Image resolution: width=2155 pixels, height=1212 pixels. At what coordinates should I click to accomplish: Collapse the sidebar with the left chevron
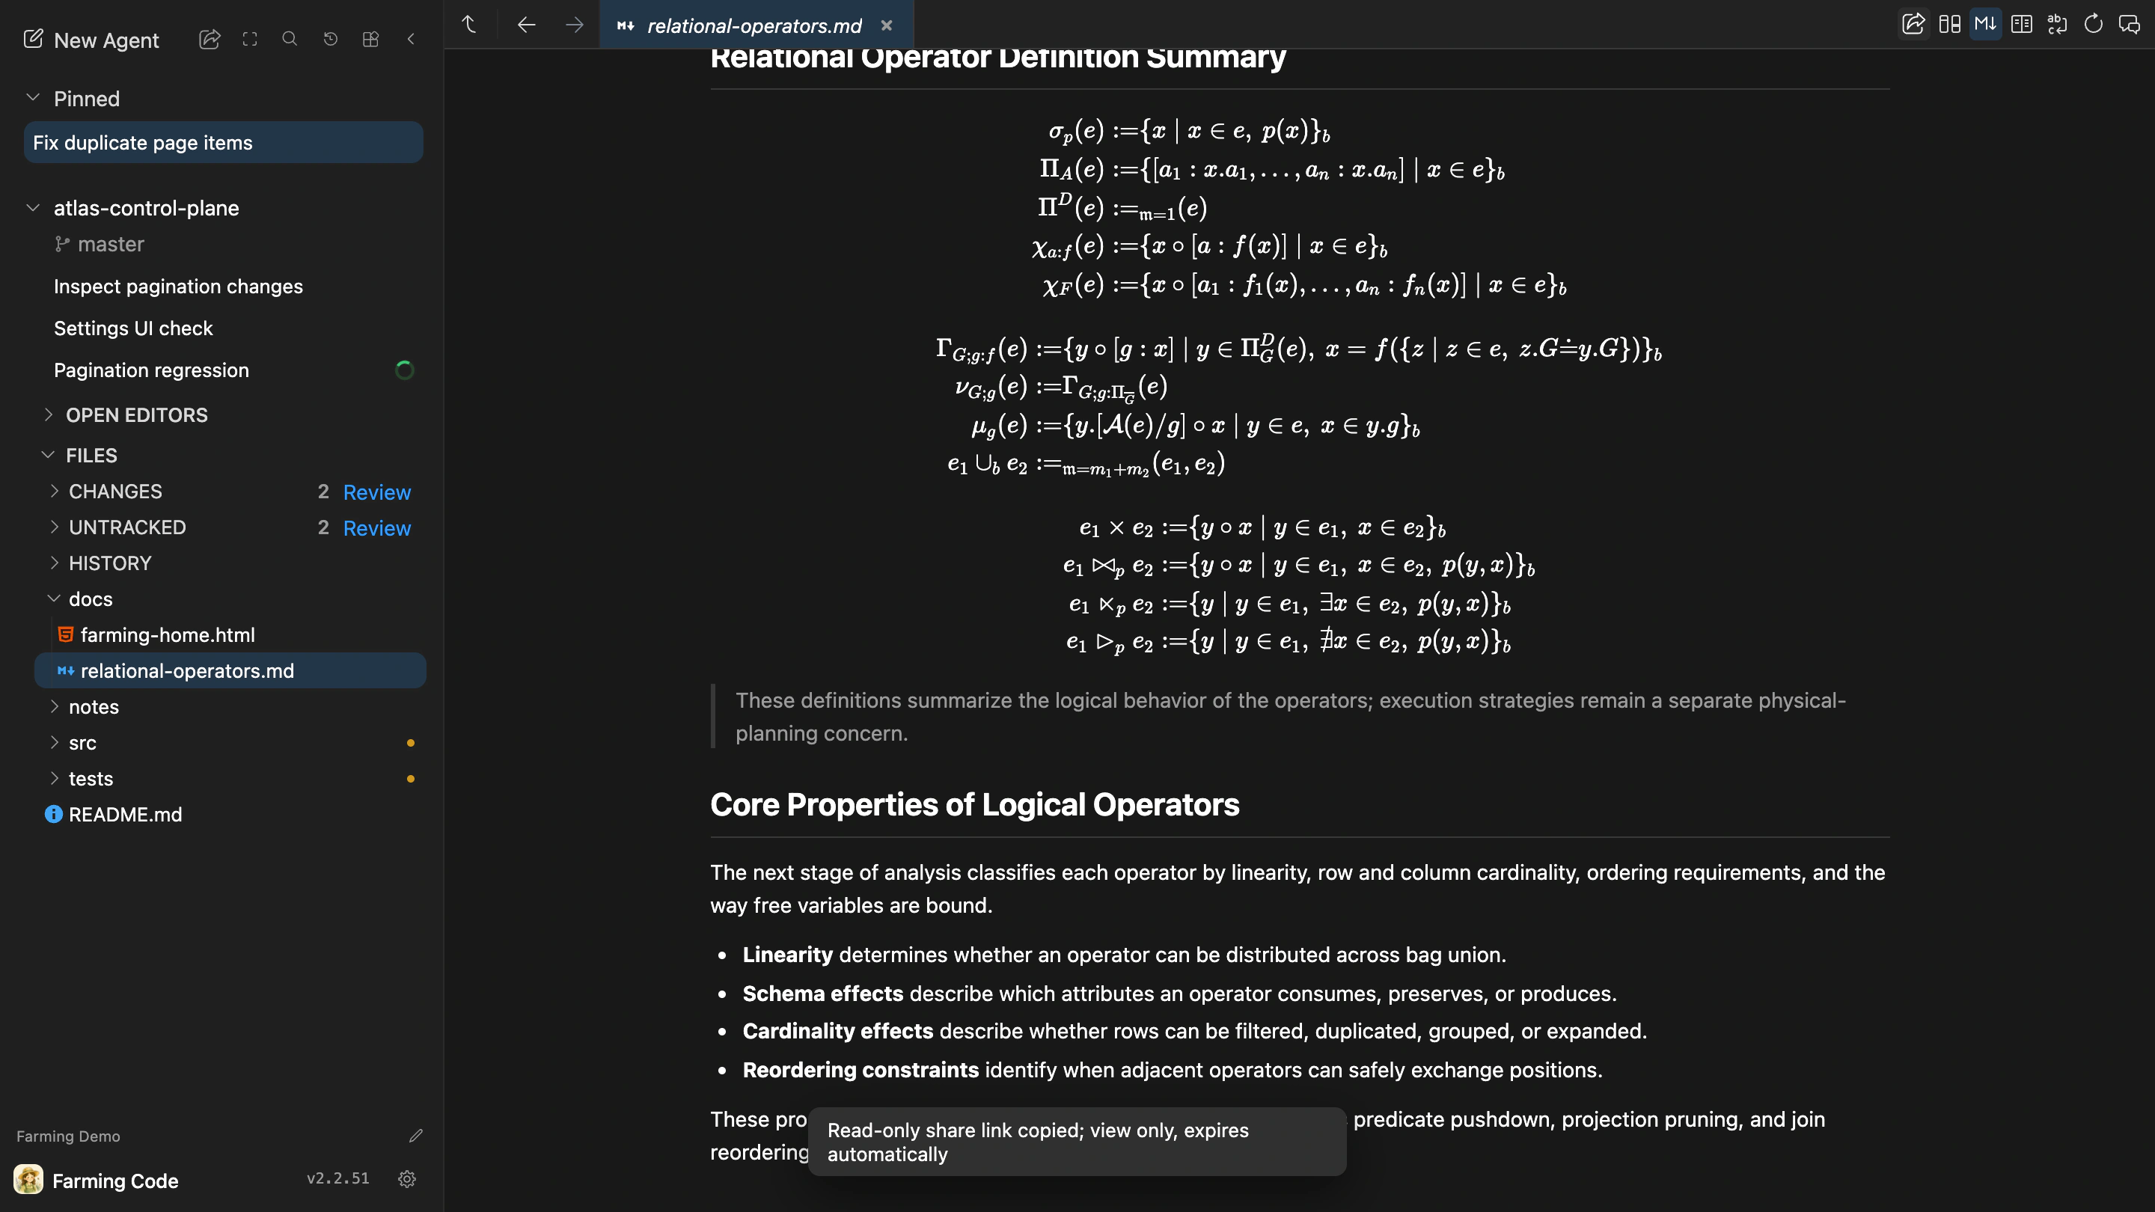point(411,40)
